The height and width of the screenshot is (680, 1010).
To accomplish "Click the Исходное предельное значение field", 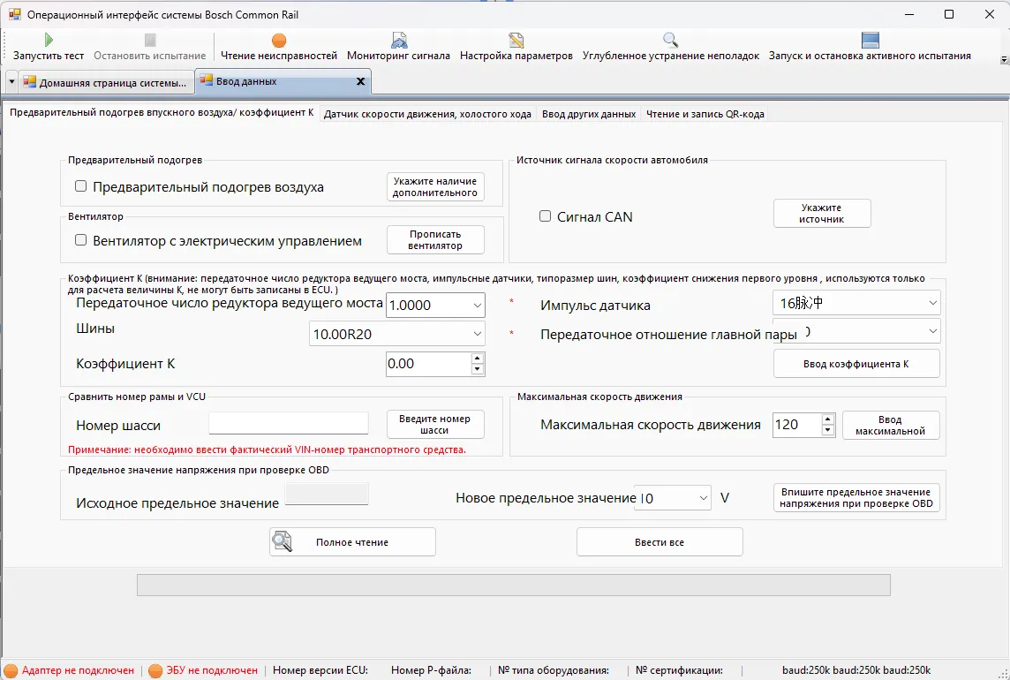I will (327, 495).
